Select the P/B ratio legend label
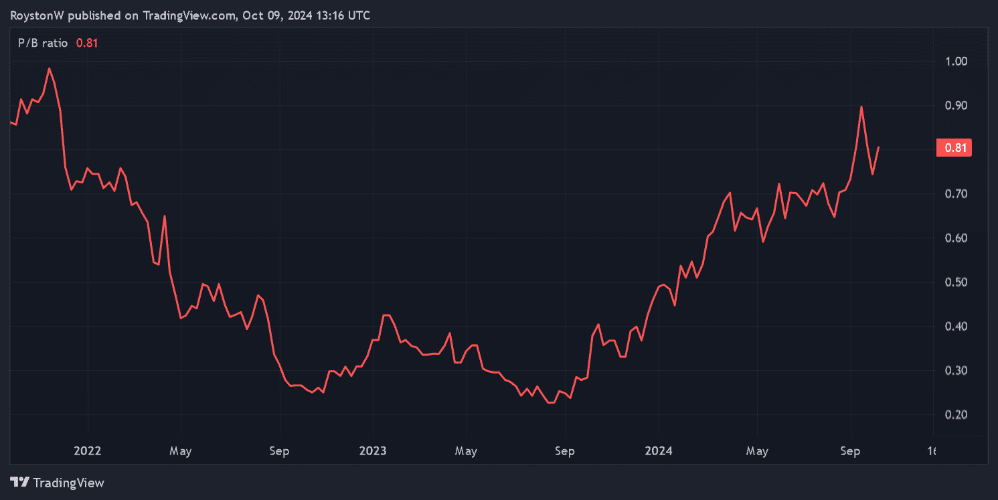Image resolution: width=998 pixels, height=500 pixels. (x=43, y=43)
